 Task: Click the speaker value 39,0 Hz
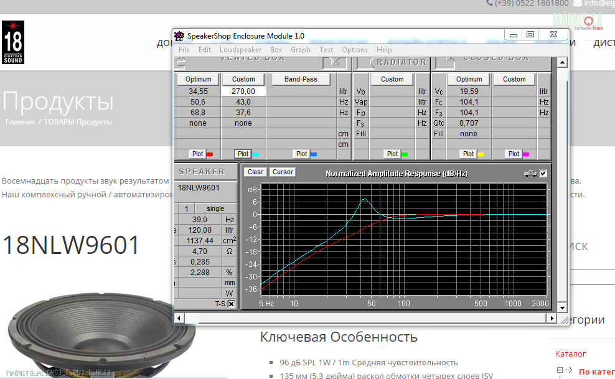tap(200, 220)
